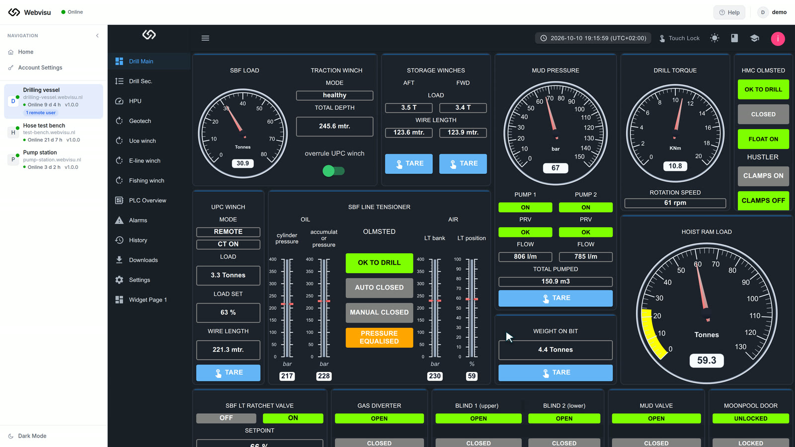Image resolution: width=795 pixels, height=447 pixels.
Task: Toggle the overrule UPC winch switch
Action: (x=333, y=171)
